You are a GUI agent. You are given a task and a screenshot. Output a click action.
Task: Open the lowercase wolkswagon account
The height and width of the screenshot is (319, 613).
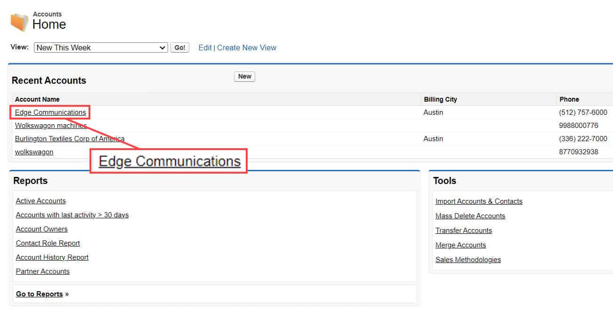[34, 152]
